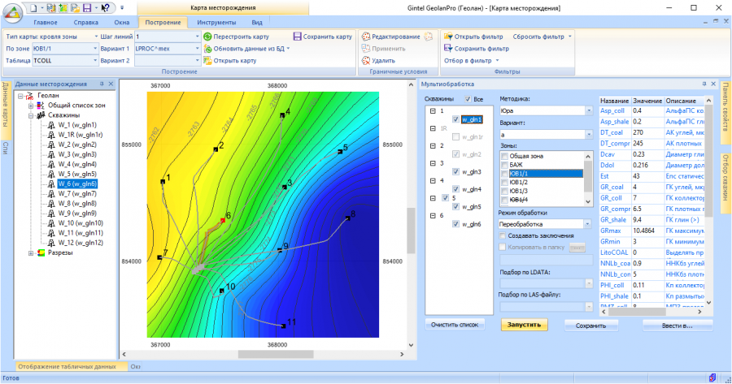
Task: Switch to the Справка ribbon tab
Action: tap(86, 23)
